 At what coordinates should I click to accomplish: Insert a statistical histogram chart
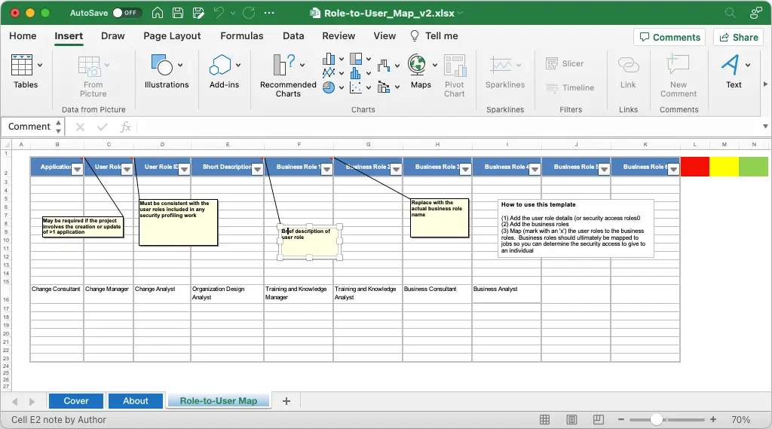pos(356,73)
